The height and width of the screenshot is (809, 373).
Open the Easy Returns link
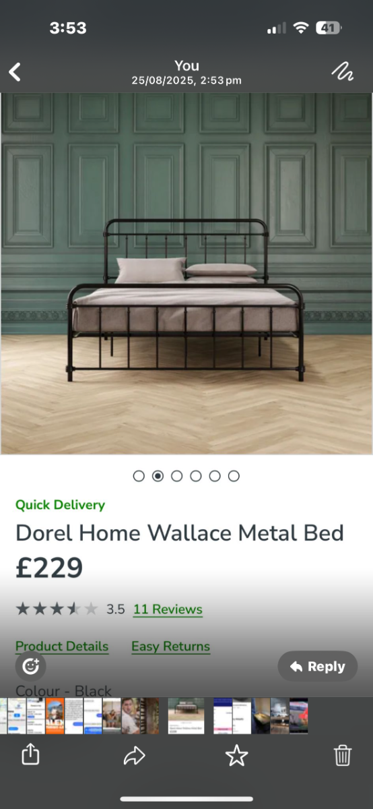[x=170, y=647]
